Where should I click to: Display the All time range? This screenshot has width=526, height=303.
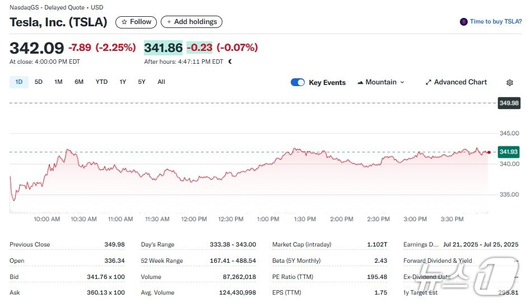[x=161, y=82]
